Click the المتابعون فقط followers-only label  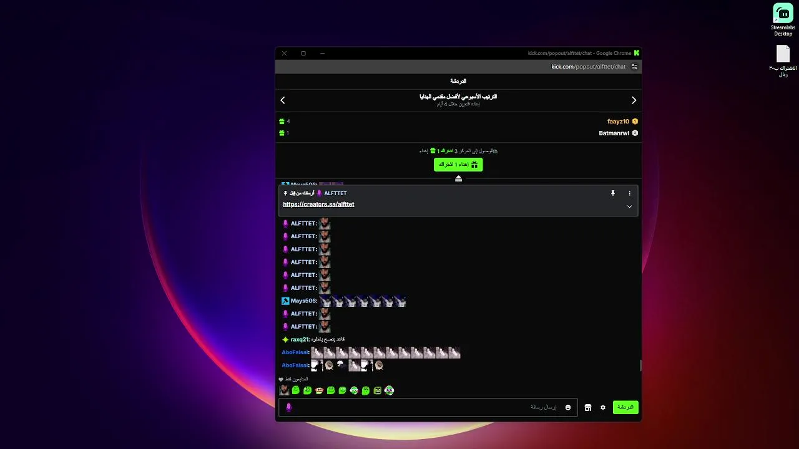(297, 379)
